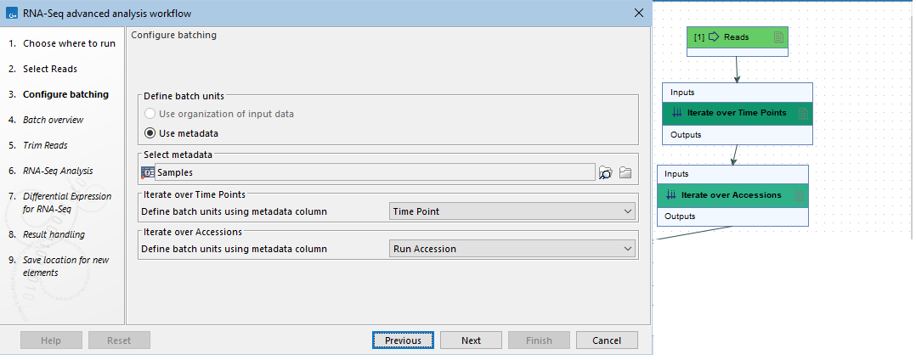Click Outputs of Iterate over Time Points
916x360 pixels.
click(687, 135)
